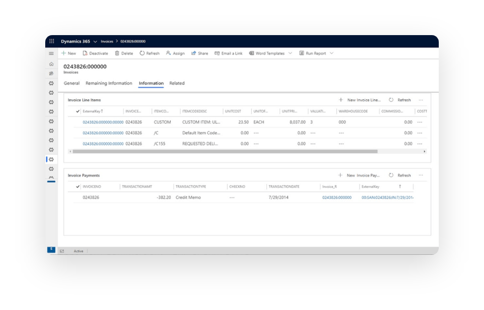484x310 pixels.
Task: Expand the Word Templates dropdown chevron
Action: pos(290,53)
